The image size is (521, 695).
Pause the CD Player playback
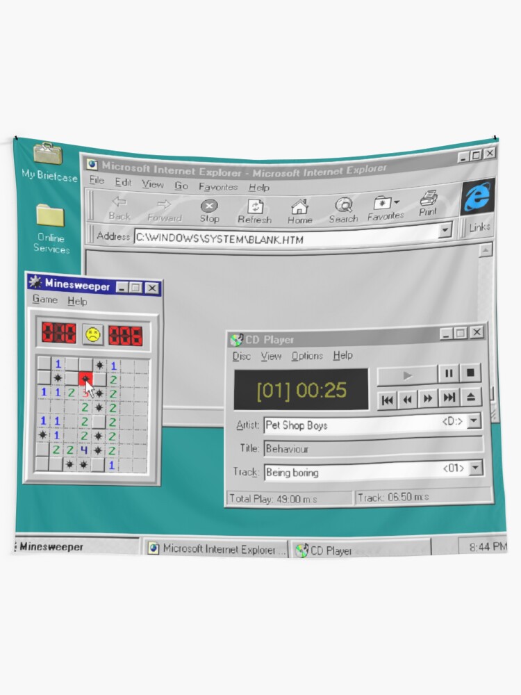click(x=449, y=374)
